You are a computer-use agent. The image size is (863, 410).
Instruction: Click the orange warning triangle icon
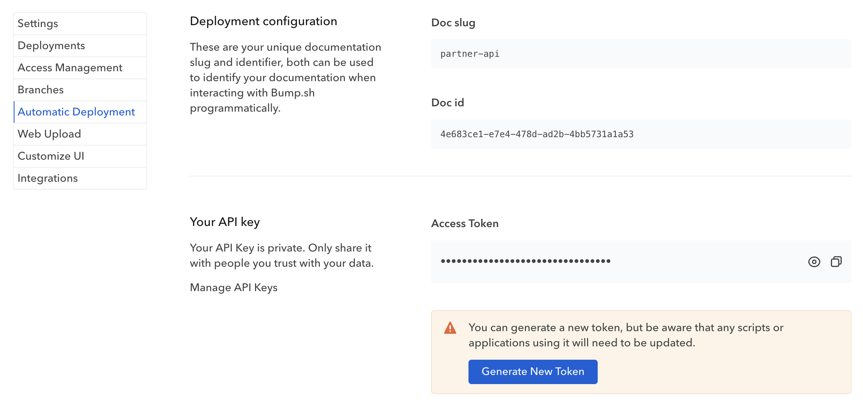click(450, 328)
